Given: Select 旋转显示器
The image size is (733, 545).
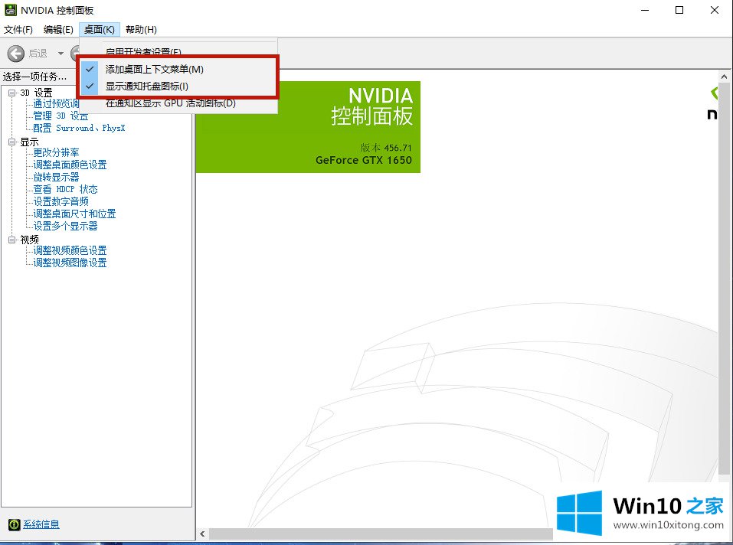Looking at the screenshot, I should click(56, 177).
